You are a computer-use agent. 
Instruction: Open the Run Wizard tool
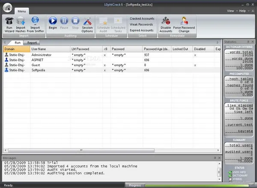[x=9, y=24]
